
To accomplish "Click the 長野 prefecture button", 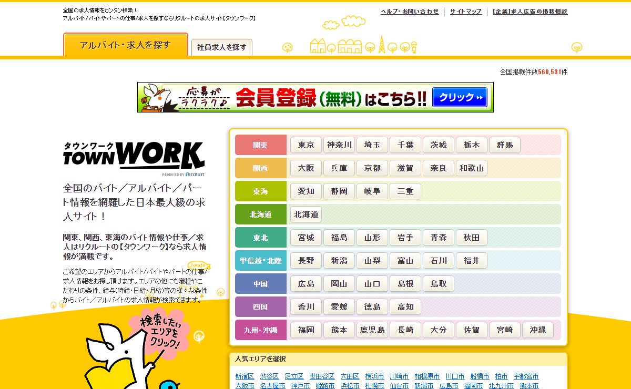I will (x=306, y=261).
